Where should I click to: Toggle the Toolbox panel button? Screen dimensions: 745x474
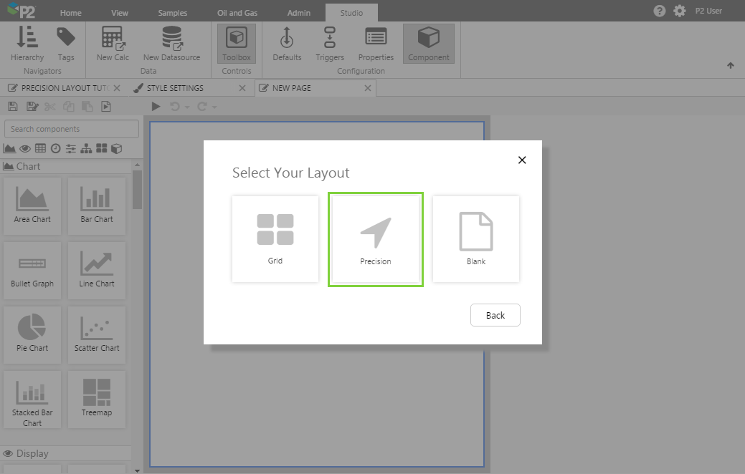point(237,44)
